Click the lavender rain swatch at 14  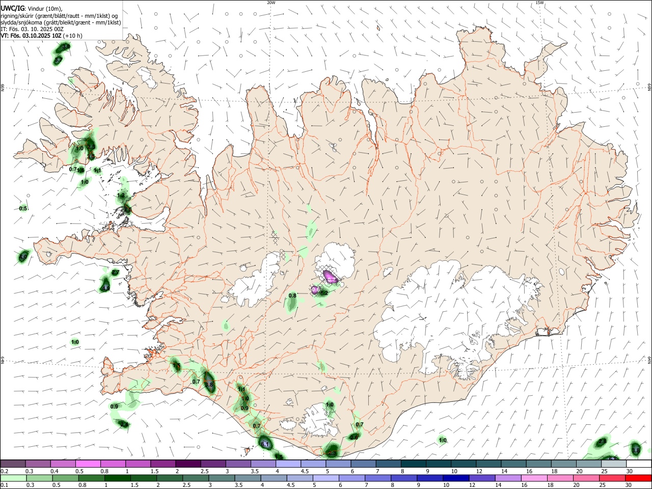[x=508, y=478]
